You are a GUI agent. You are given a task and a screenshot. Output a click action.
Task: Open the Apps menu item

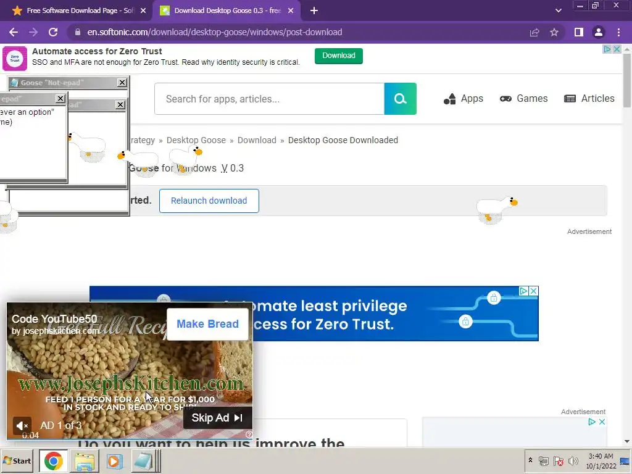[x=463, y=99]
